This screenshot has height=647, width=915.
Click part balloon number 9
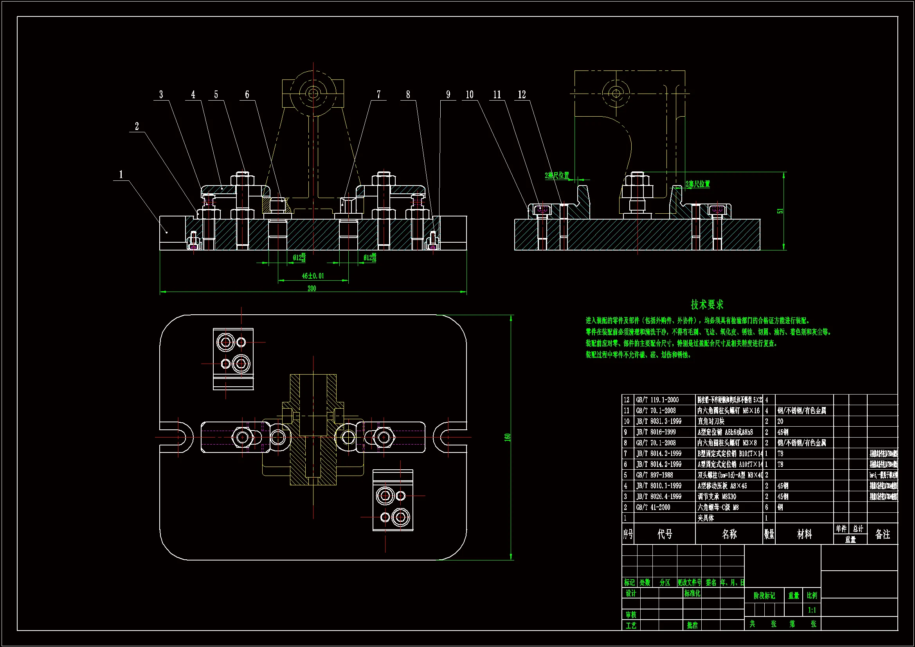(448, 94)
